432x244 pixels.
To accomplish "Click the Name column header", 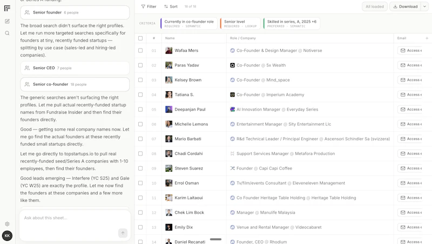I will tap(170, 38).
